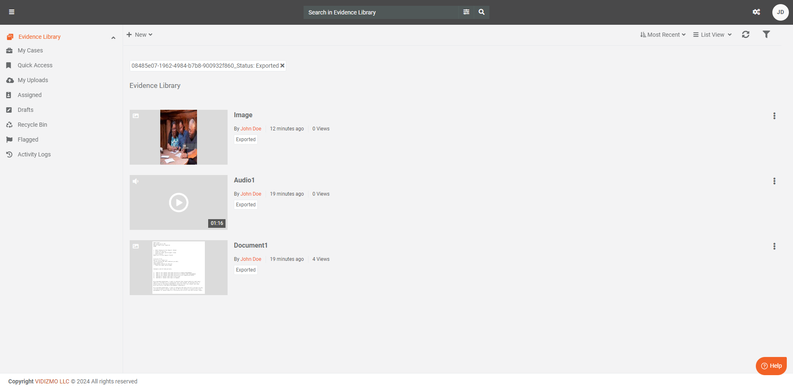Screen dimensions: 793x390
Task: Click the advanced search filter options icon
Action: click(466, 12)
